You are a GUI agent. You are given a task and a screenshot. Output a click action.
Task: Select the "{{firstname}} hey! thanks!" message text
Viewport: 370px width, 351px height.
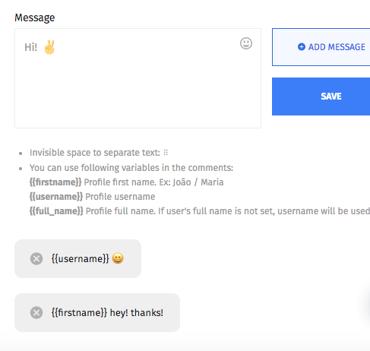pos(107,313)
